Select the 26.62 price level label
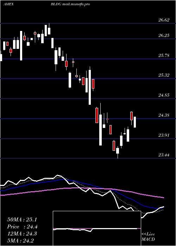This screenshot has height=246, width=176. pos(164,20)
